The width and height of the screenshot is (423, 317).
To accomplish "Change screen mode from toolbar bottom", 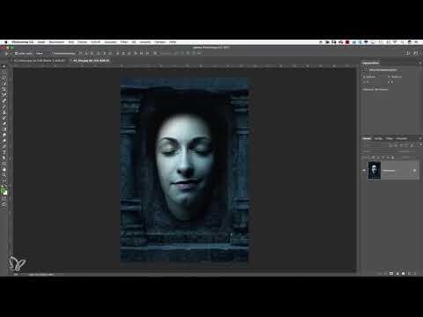I will (x=4, y=204).
